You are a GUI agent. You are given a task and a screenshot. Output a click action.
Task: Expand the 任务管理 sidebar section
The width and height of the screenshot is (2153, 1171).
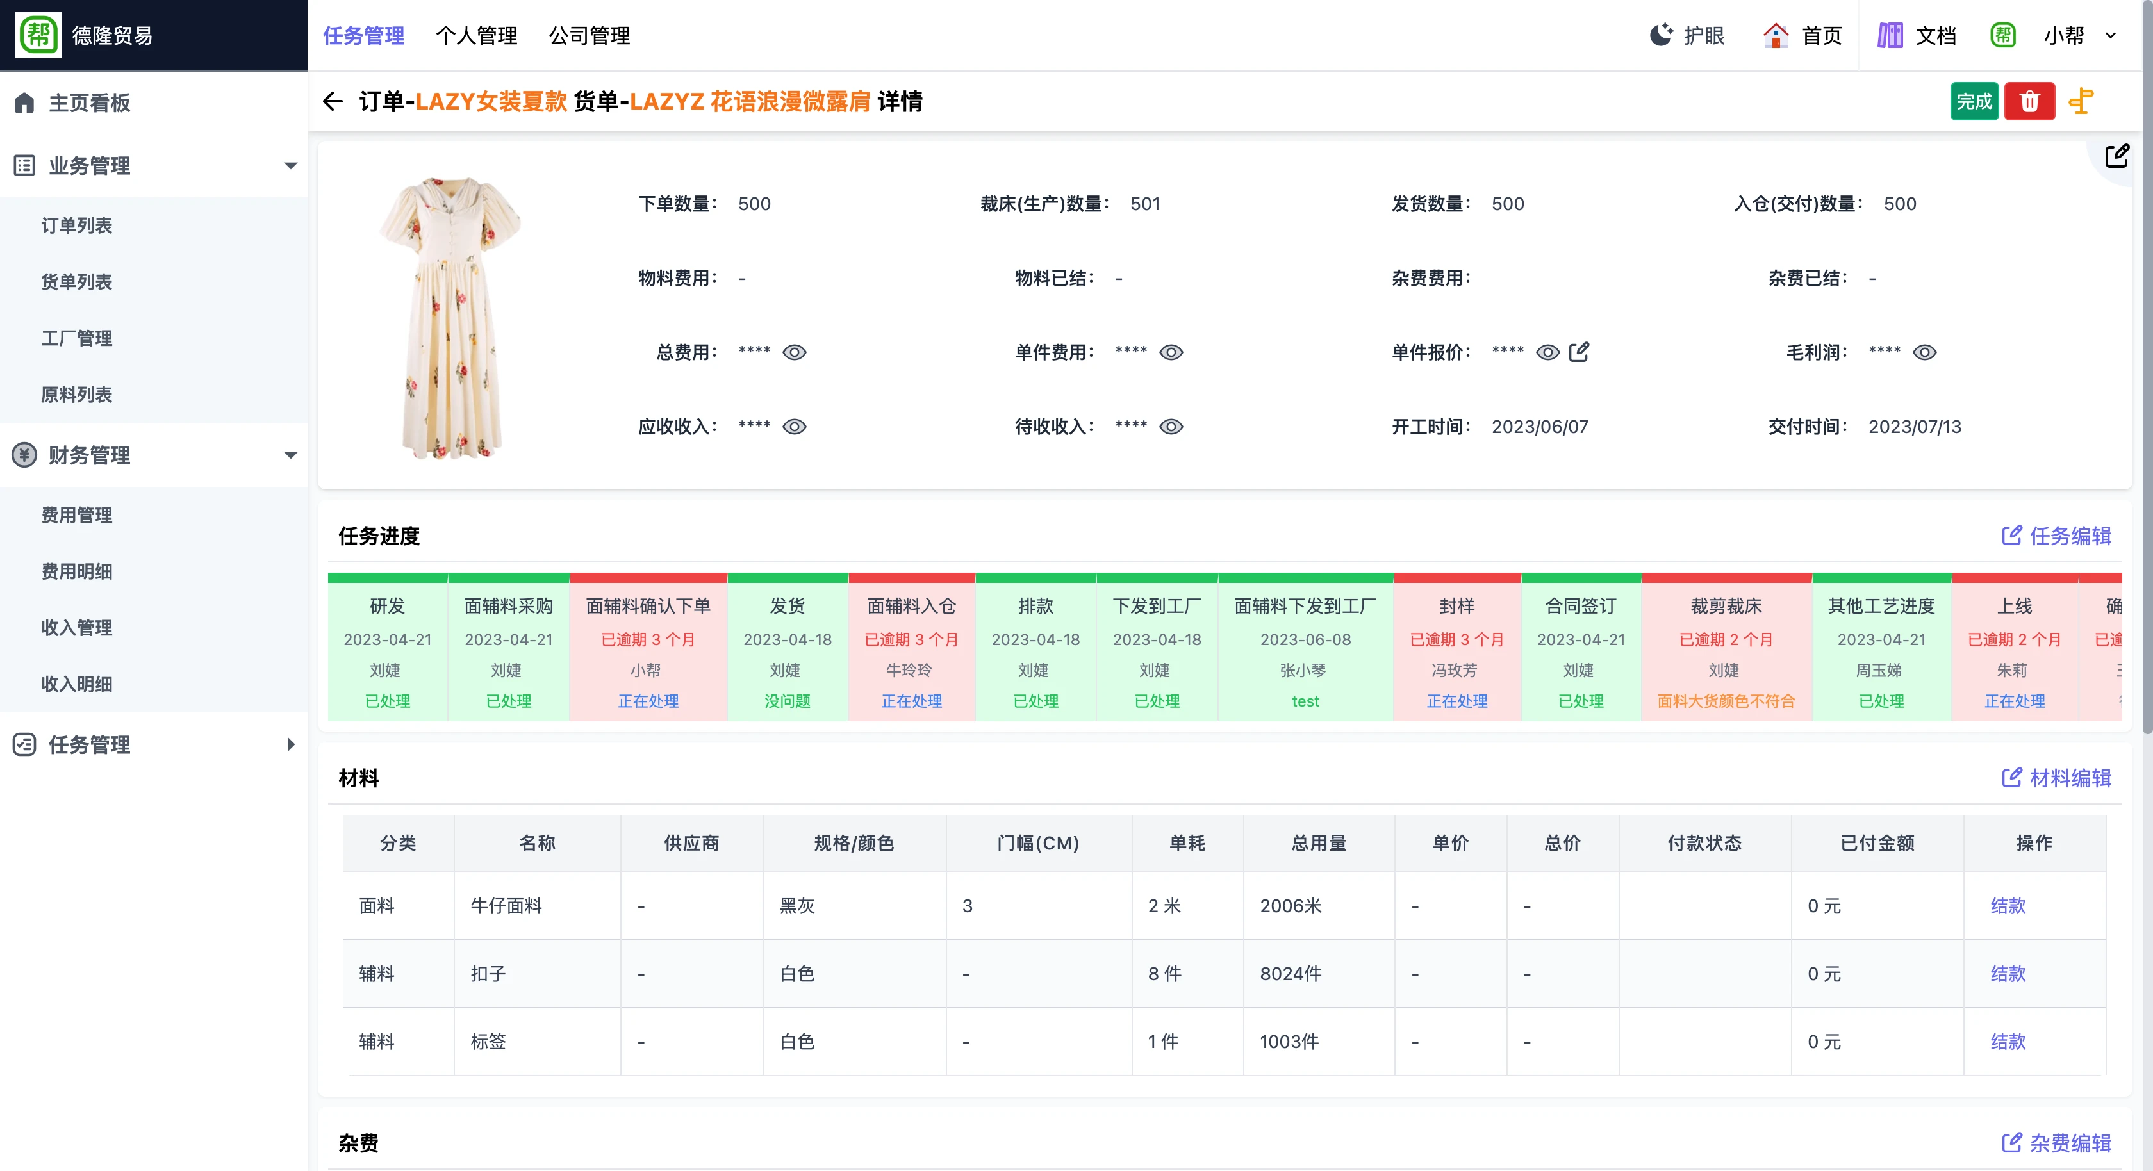pos(290,745)
